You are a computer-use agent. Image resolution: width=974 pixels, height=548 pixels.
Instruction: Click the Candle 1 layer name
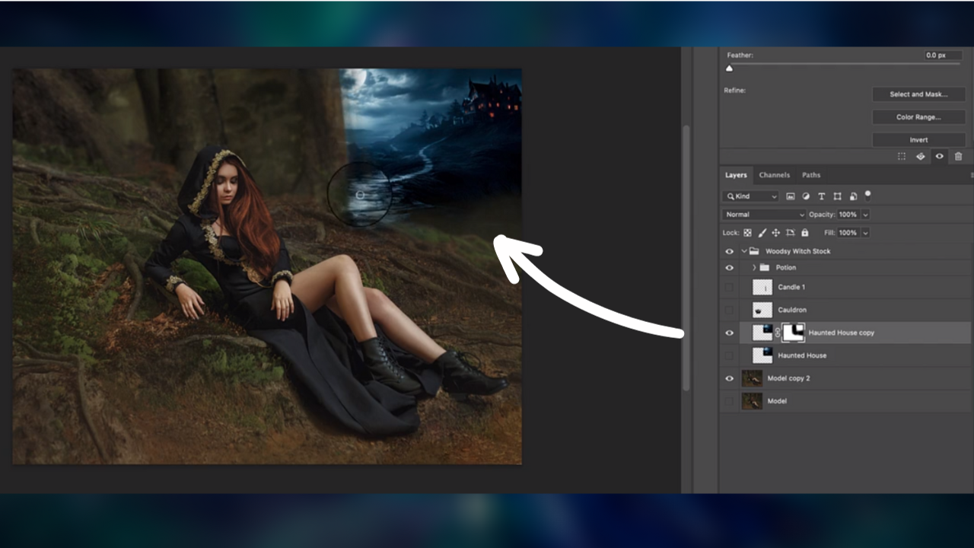(791, 287)
